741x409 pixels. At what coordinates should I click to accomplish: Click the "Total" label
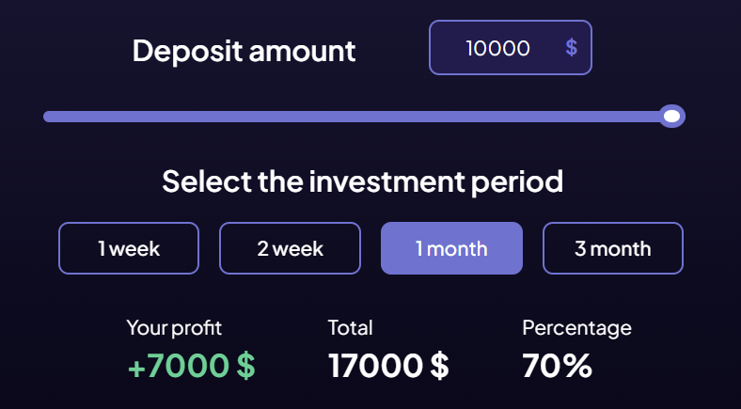pyautogui.click(x=350, y=328)
